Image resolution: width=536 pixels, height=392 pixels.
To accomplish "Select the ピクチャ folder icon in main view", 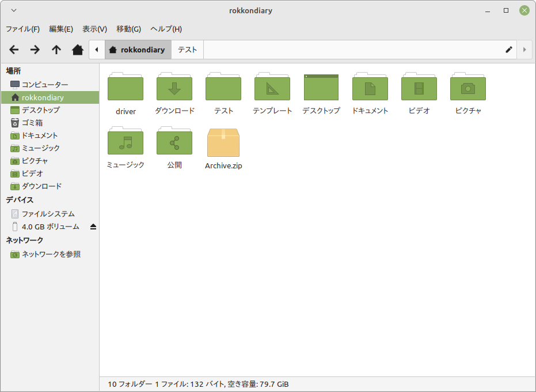I will pyautogui.click(x=468, y=86).
